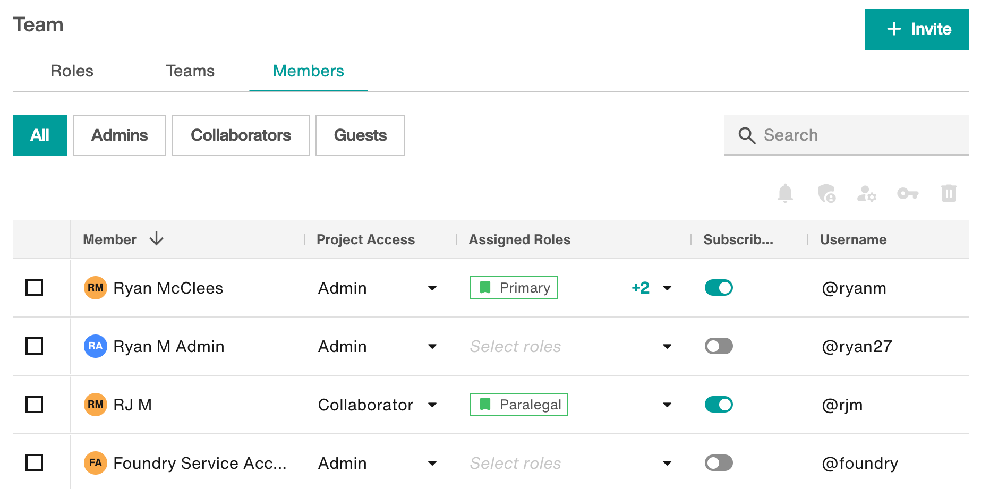Select the Ryan M Admin row checkbox
981x489 pixels.
(35, 346)
